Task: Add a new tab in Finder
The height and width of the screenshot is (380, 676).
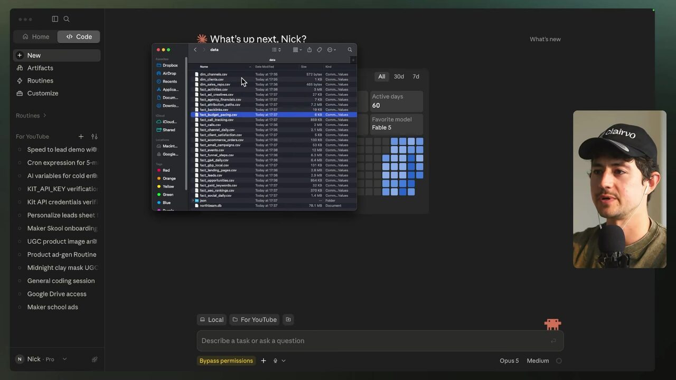Action: (x=353, y=60)
